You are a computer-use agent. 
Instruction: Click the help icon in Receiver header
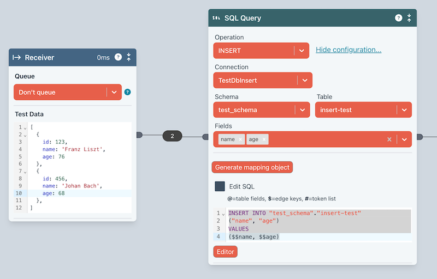118,57
